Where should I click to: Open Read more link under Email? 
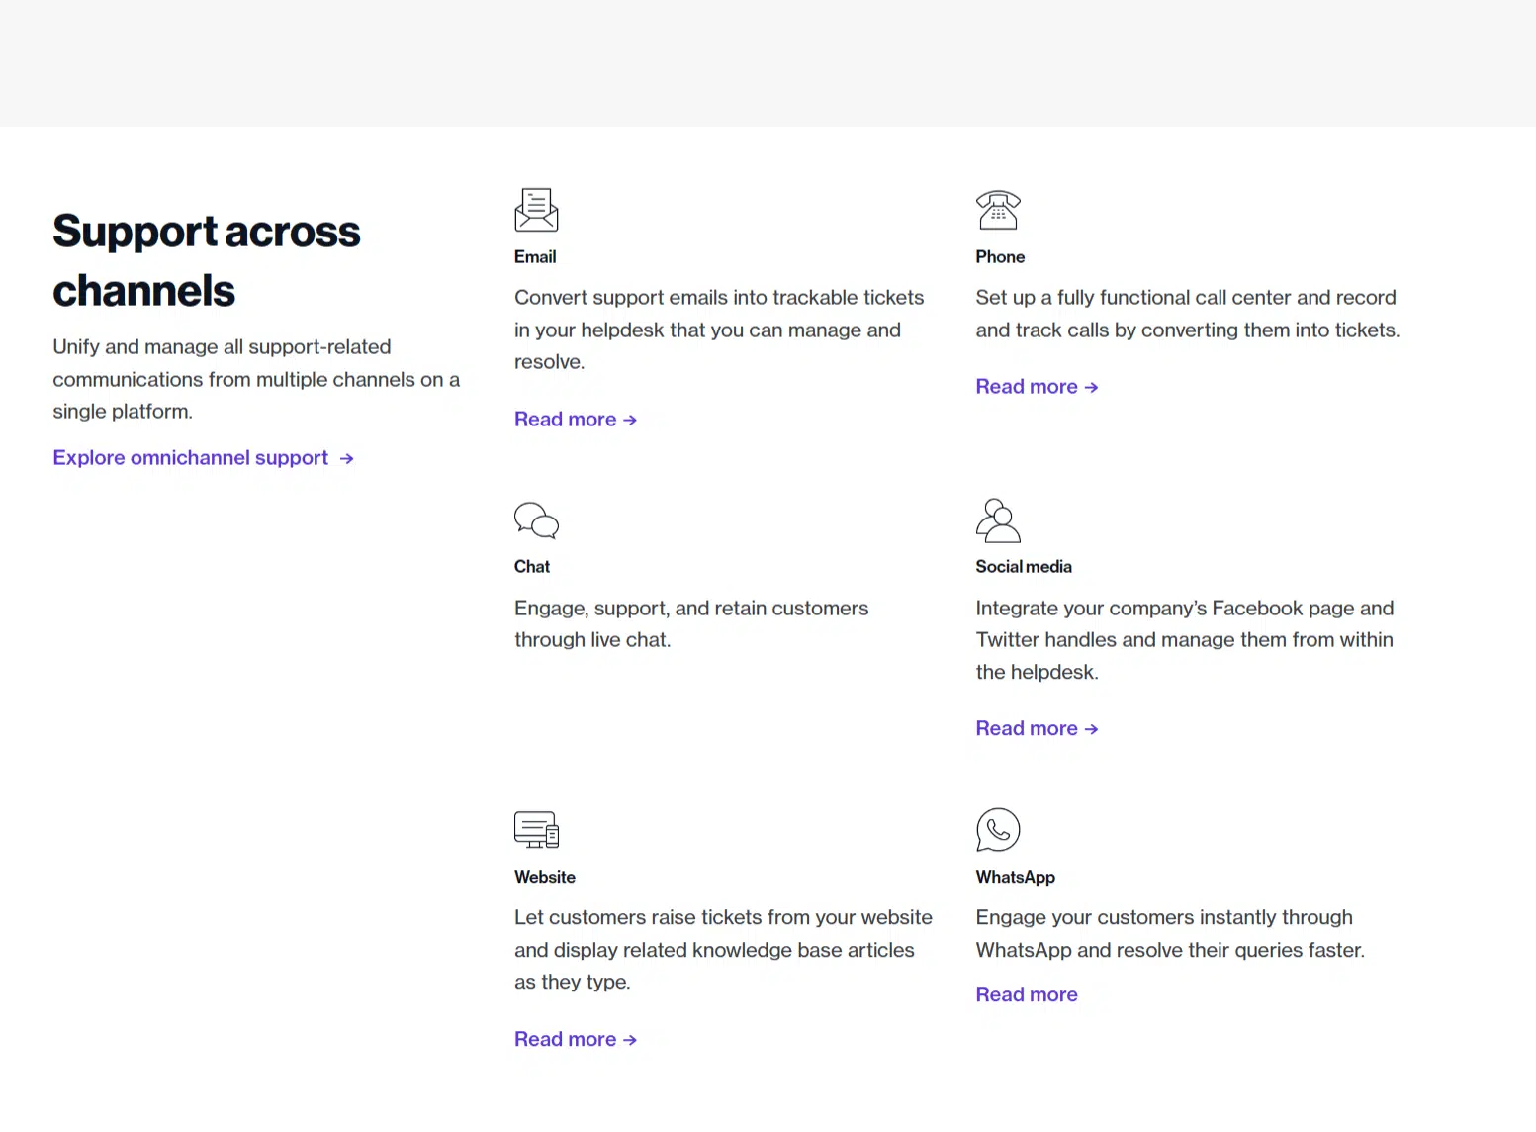point(575,420)
